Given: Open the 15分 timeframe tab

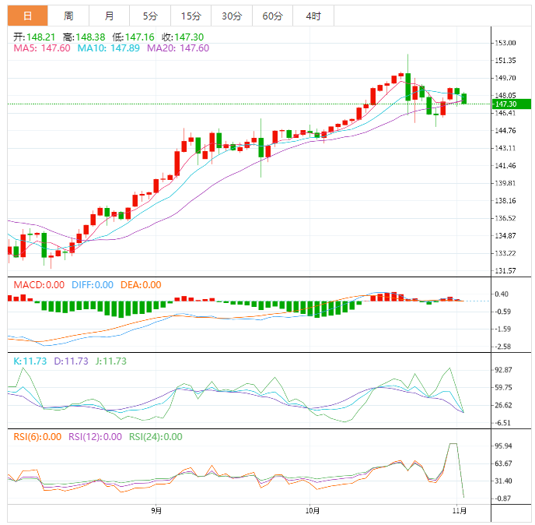Looking at the screenshot, I should [x=190, y=16].
